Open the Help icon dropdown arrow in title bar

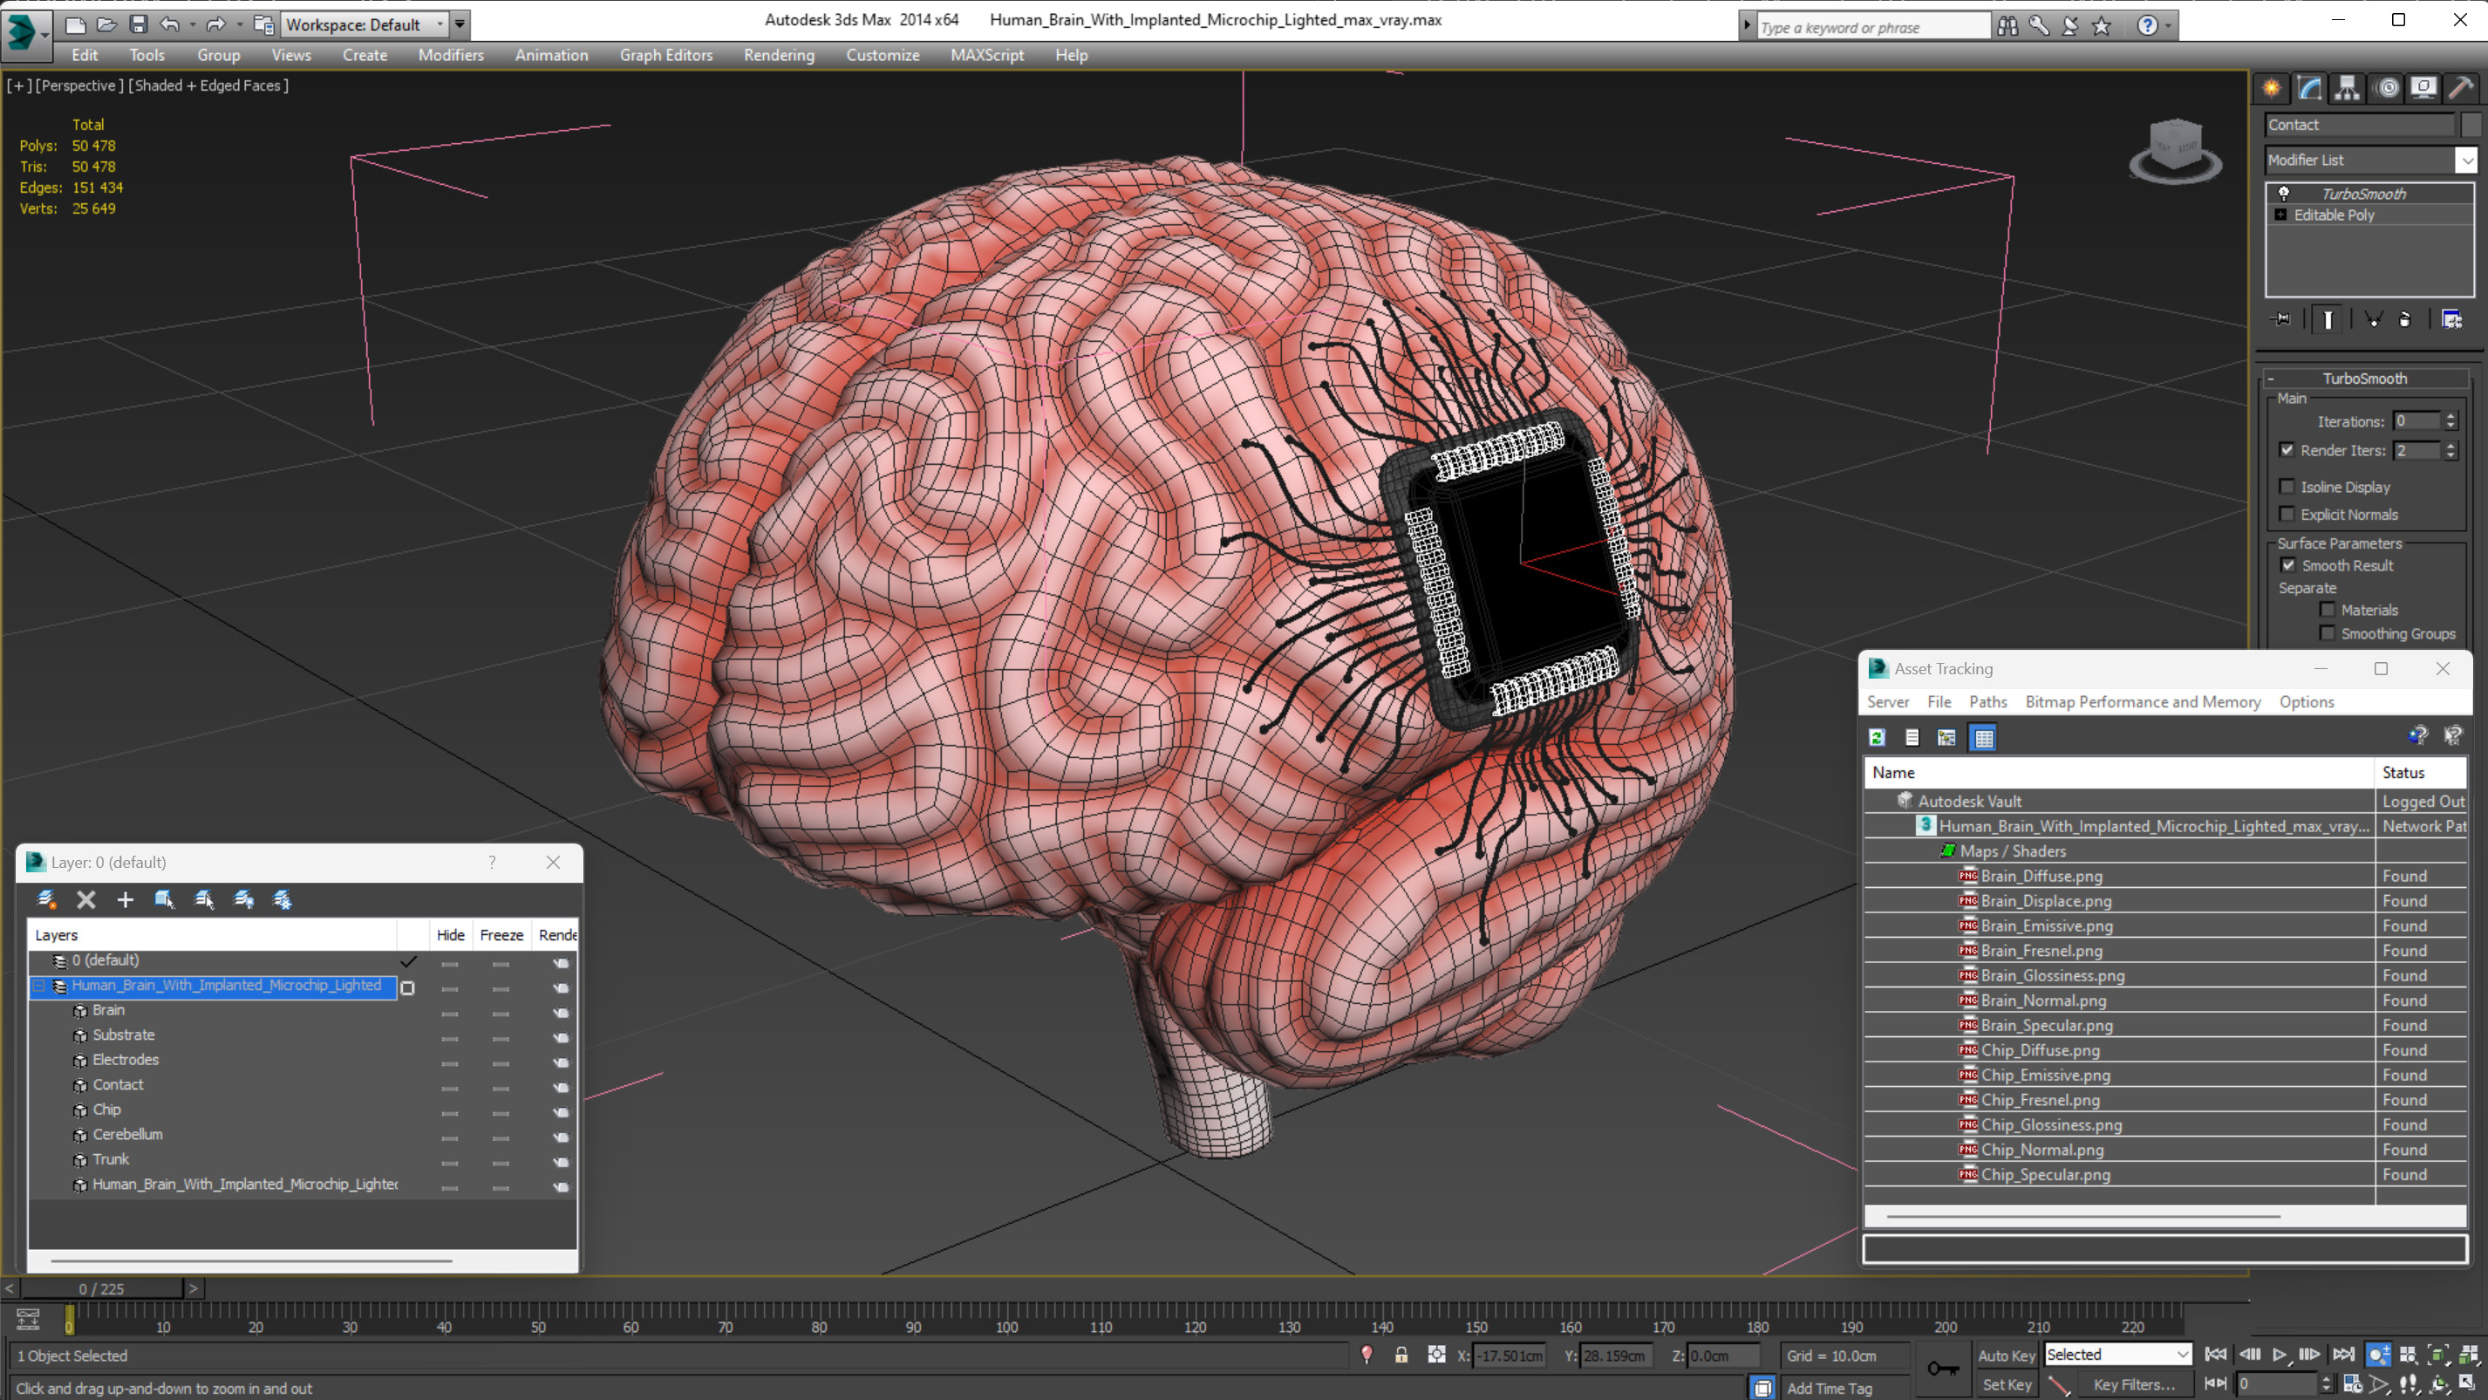tap(2166, 26)
